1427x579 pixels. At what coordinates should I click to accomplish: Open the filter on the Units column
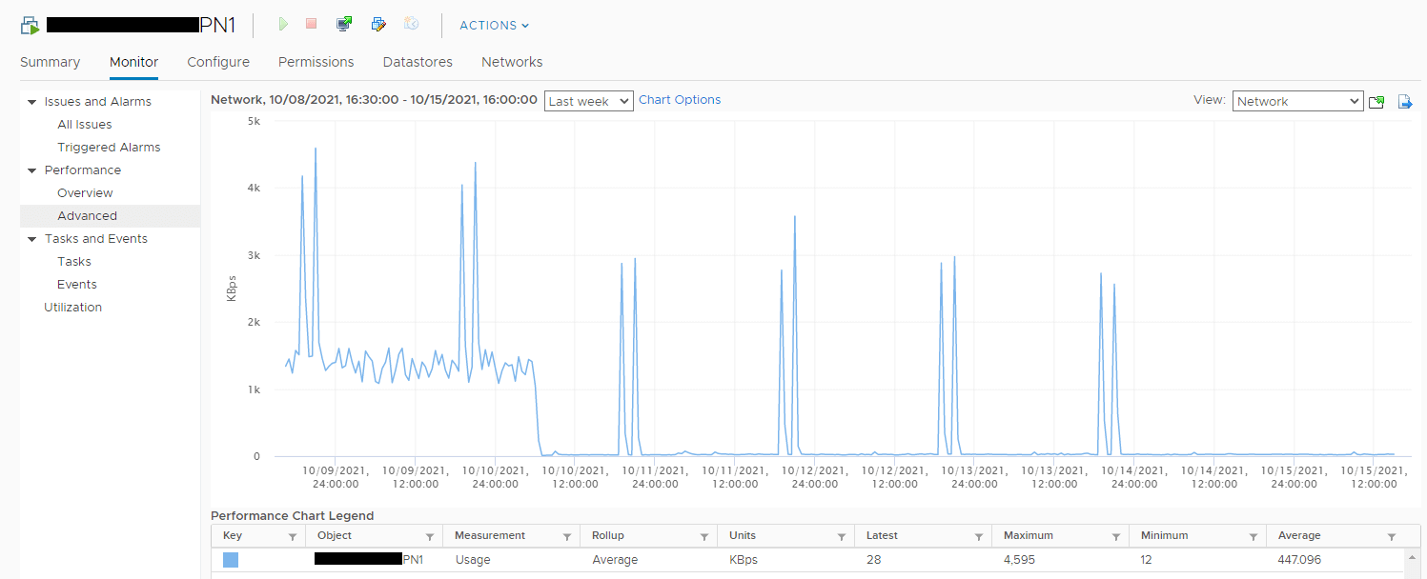[841, 537]
